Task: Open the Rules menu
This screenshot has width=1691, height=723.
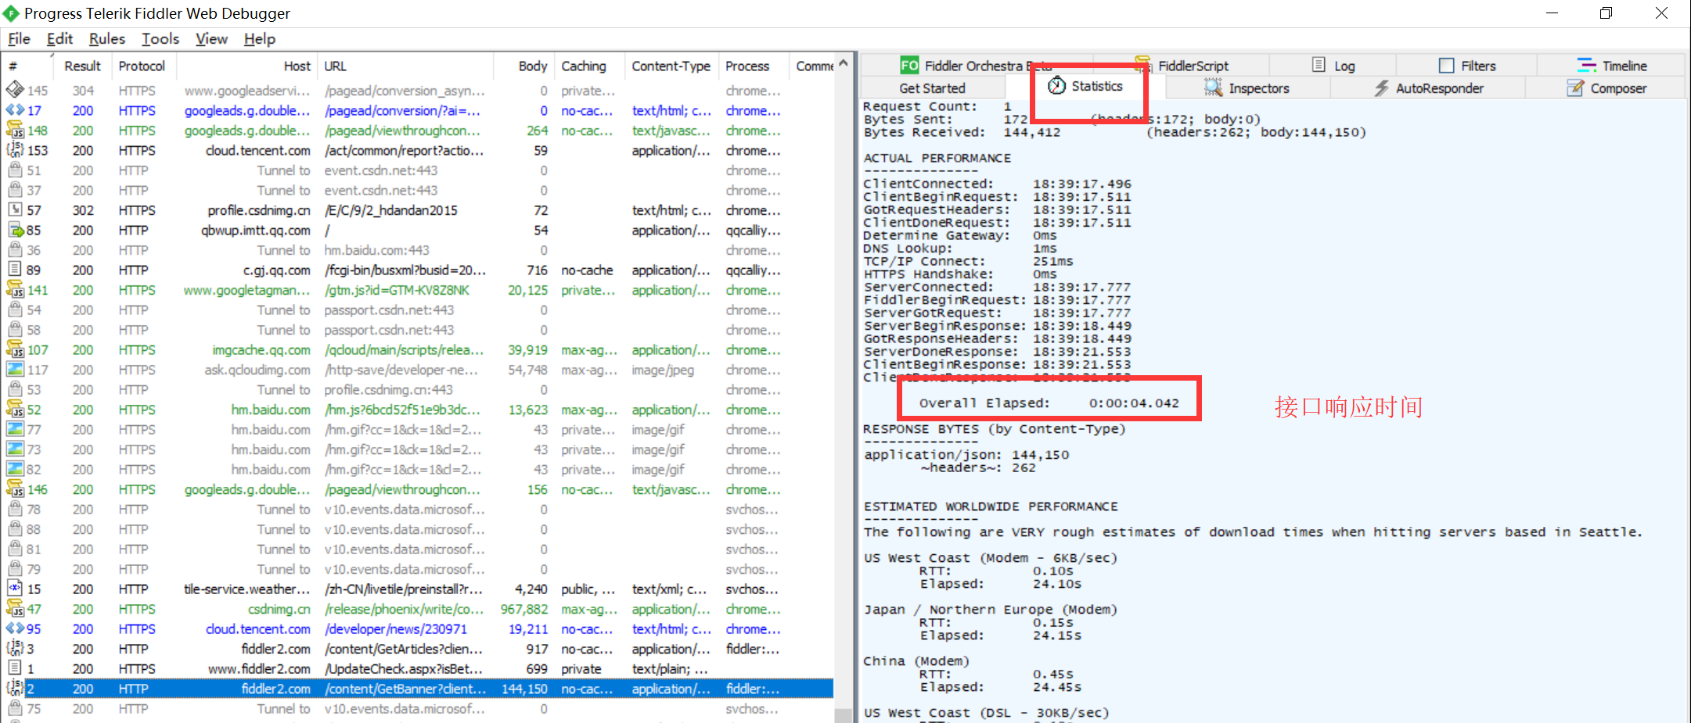Action: coord(107,39)
